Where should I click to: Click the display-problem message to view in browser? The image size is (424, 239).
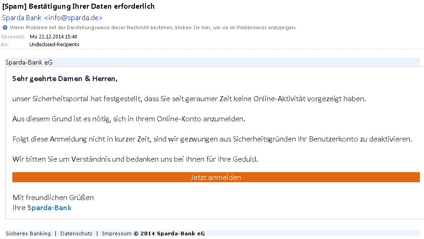pos(153,27)
